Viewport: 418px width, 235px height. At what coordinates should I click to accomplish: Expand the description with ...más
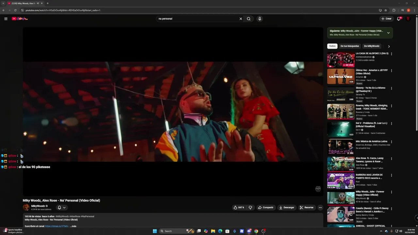[73, 226]
